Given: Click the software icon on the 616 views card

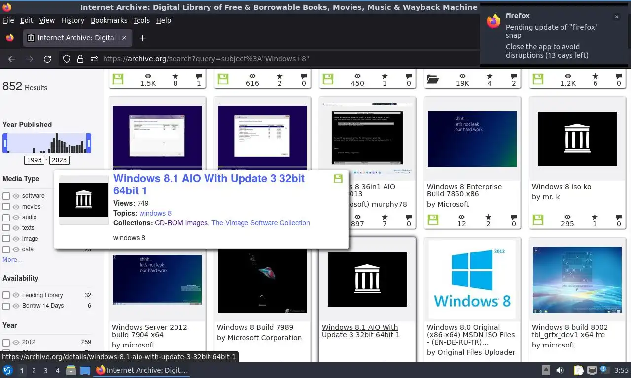Looking at the screenshot, I should (223, 79).
